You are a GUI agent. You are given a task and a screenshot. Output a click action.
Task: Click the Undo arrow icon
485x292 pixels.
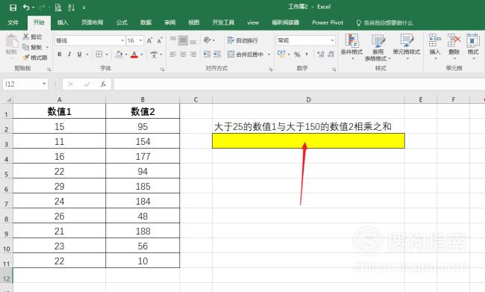point(27,7)
